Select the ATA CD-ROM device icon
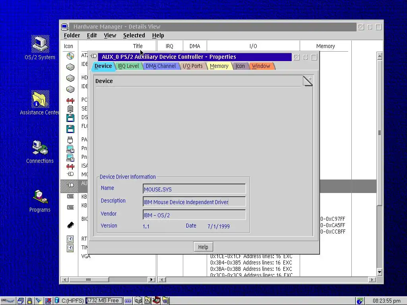 [70, 56]
